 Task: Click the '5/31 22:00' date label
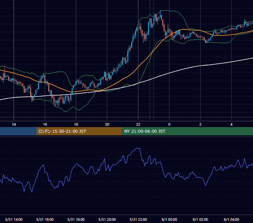(x=138, y=219)
